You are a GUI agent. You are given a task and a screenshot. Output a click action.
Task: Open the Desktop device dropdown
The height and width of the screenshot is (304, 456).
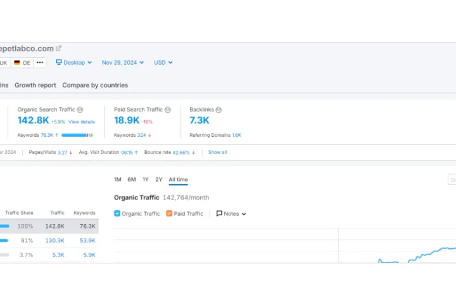(74, 63)
